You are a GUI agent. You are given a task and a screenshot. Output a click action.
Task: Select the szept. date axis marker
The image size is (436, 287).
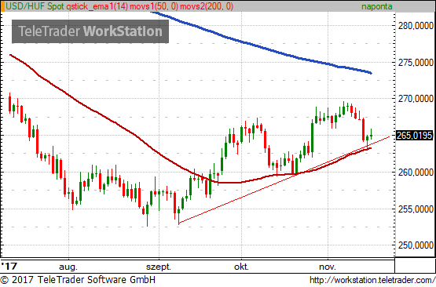tap(159, 267)
